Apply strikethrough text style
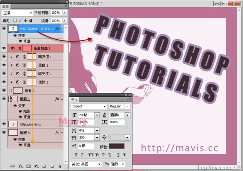The height and width of the screenshot is (171, 243). [x=124, y=155]
